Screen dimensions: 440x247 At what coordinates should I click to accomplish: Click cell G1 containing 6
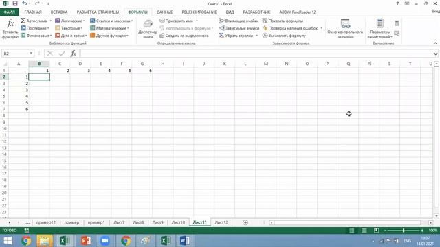point(142,70)
